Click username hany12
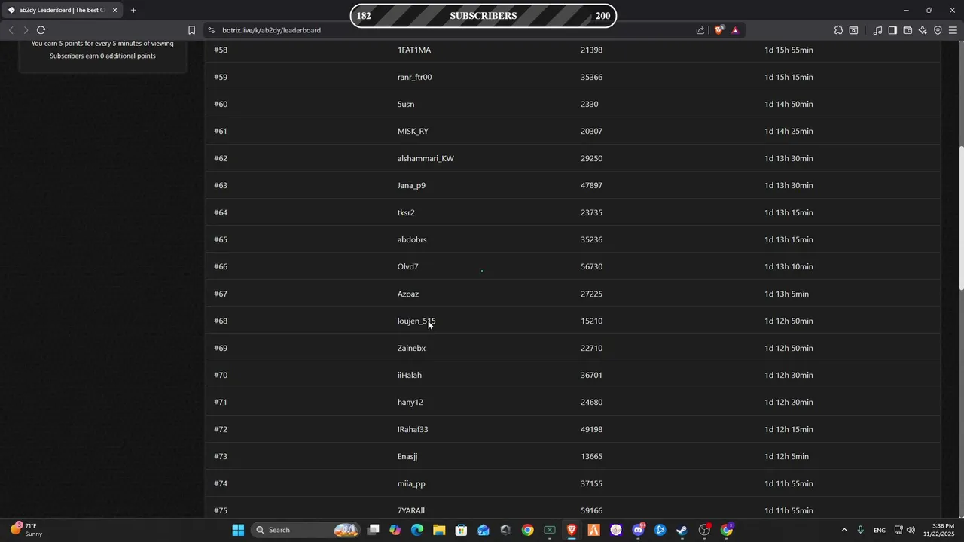Screen dimensions: 964x542 pos(410,402)
